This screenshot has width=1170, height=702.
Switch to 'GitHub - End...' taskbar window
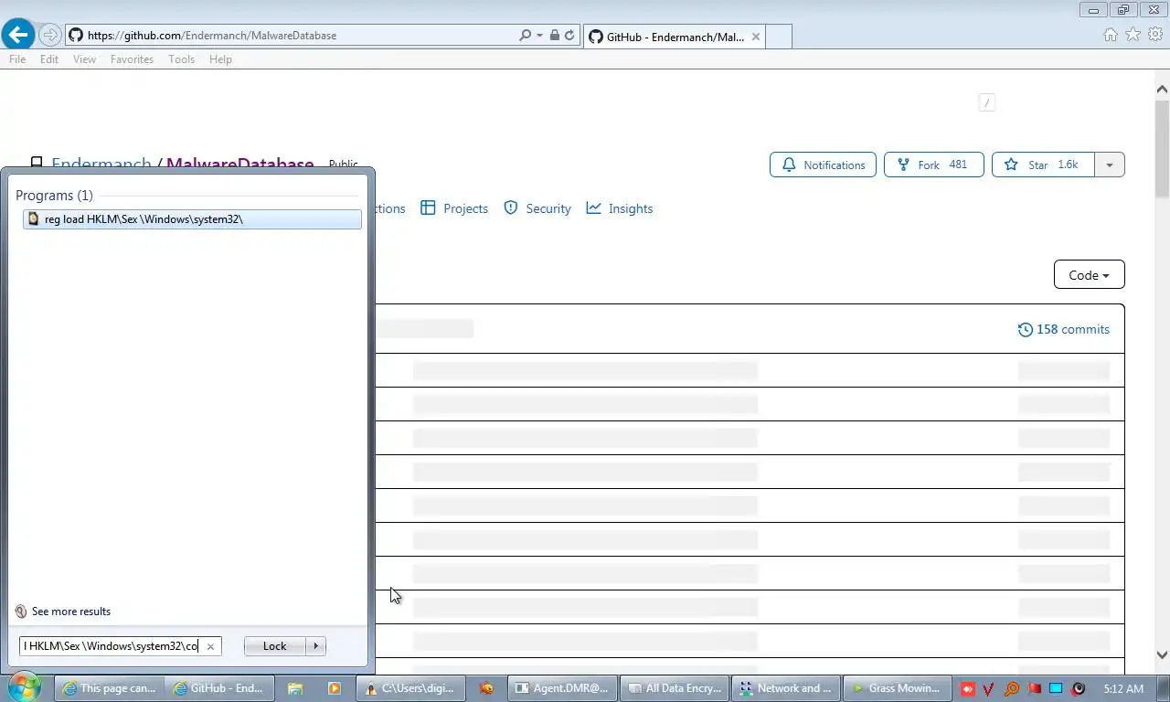point(220,688)
